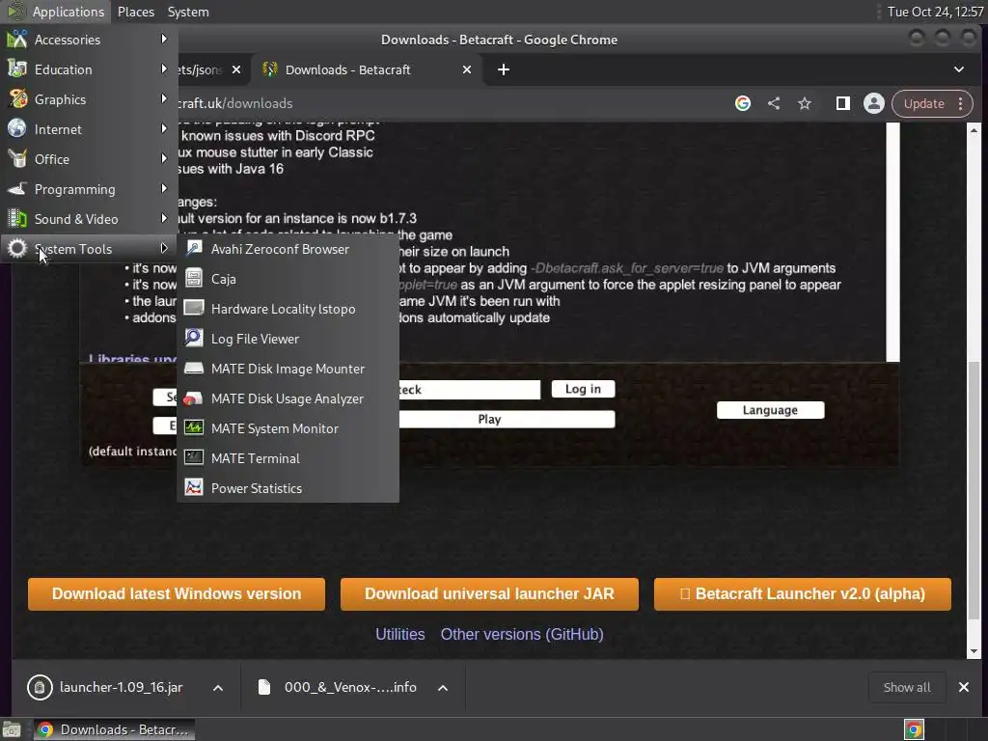
Task: Open Log File Viewer
Action: pos(288,339)
